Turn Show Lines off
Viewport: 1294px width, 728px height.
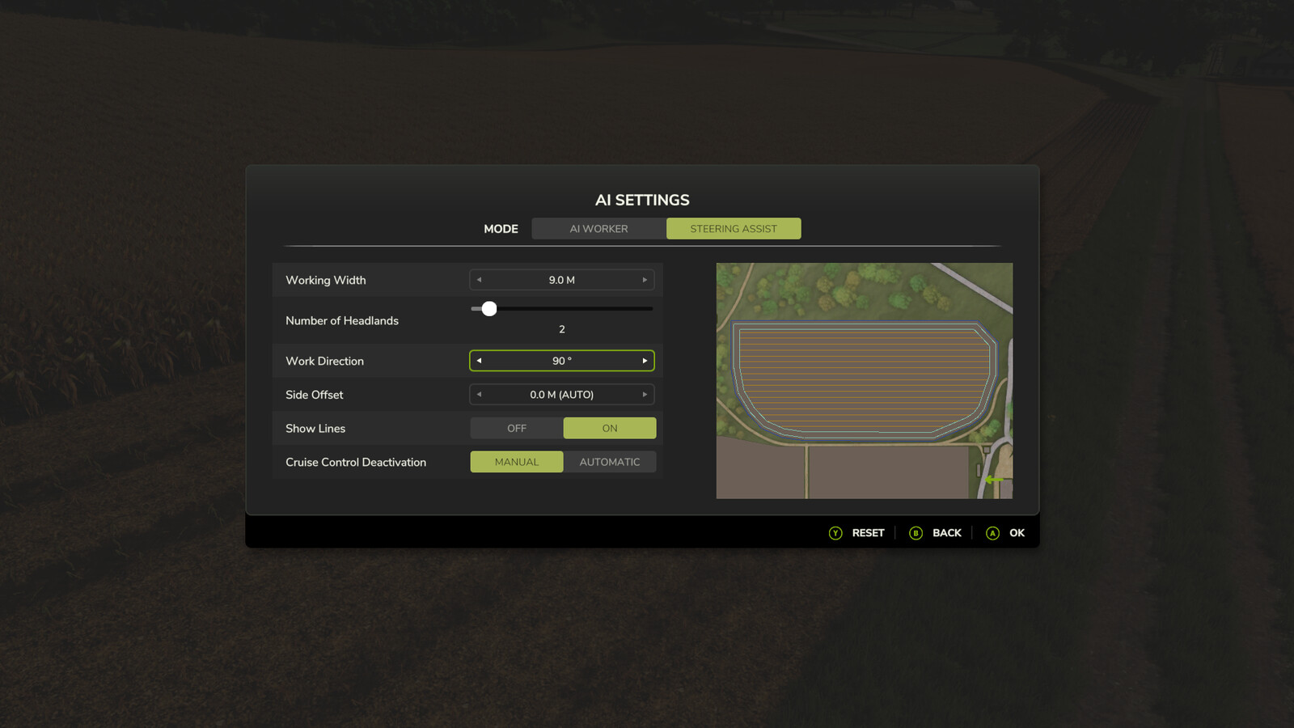tap(517, 429)
